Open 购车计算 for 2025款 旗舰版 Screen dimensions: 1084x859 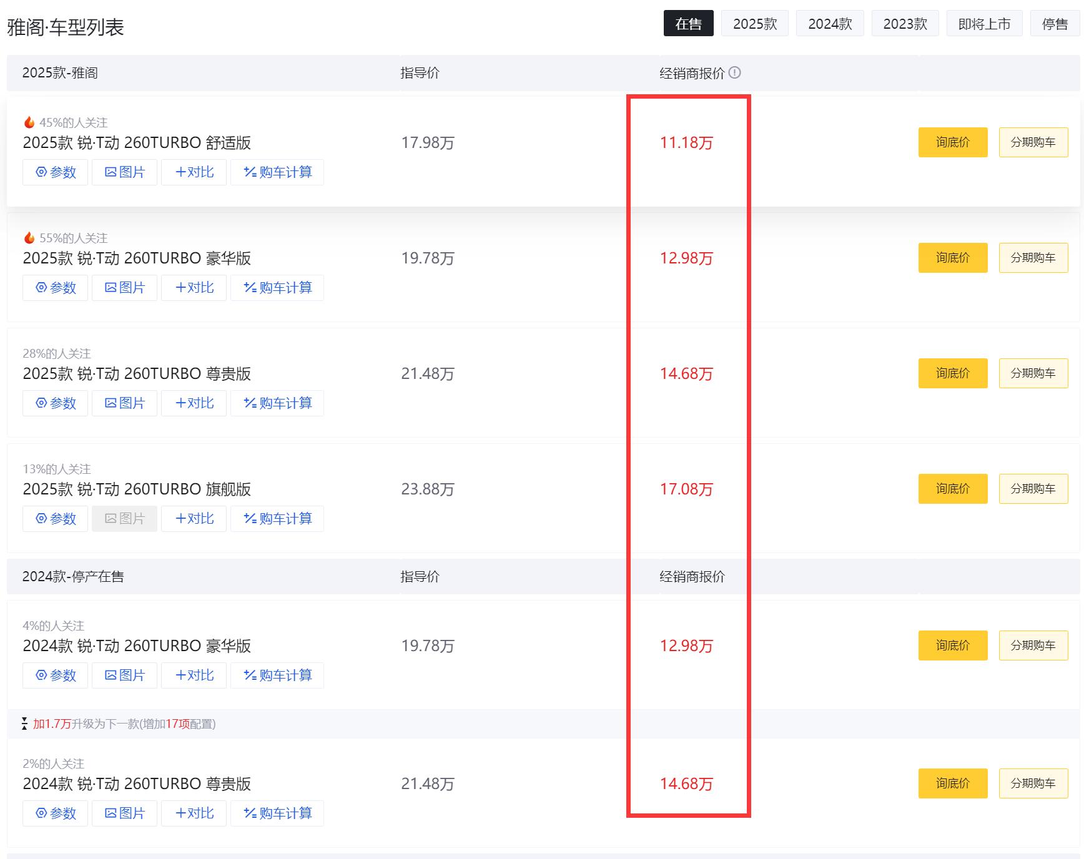277,519
